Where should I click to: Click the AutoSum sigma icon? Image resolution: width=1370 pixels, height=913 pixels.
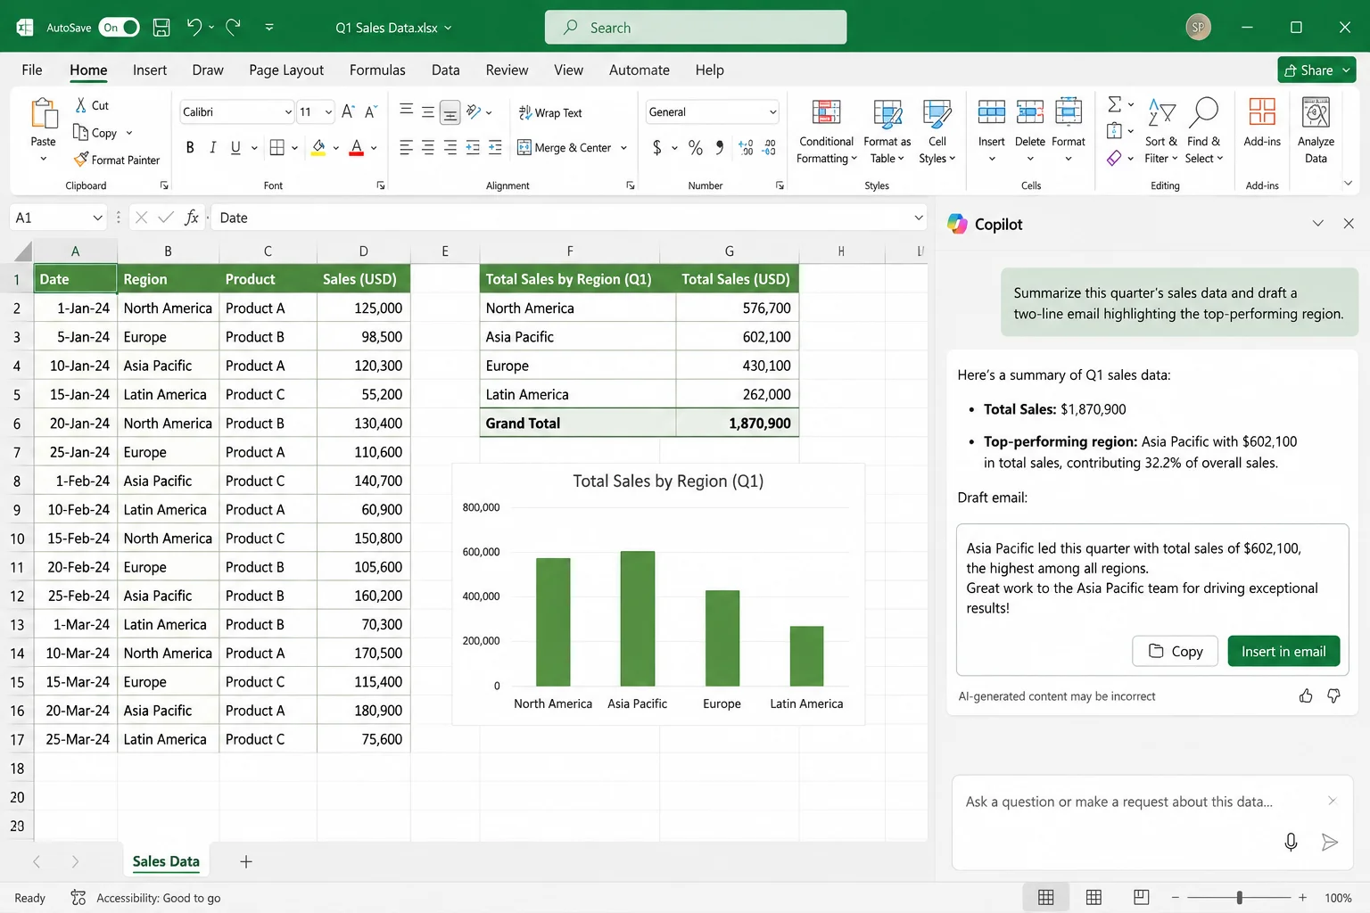point(1114,104)
